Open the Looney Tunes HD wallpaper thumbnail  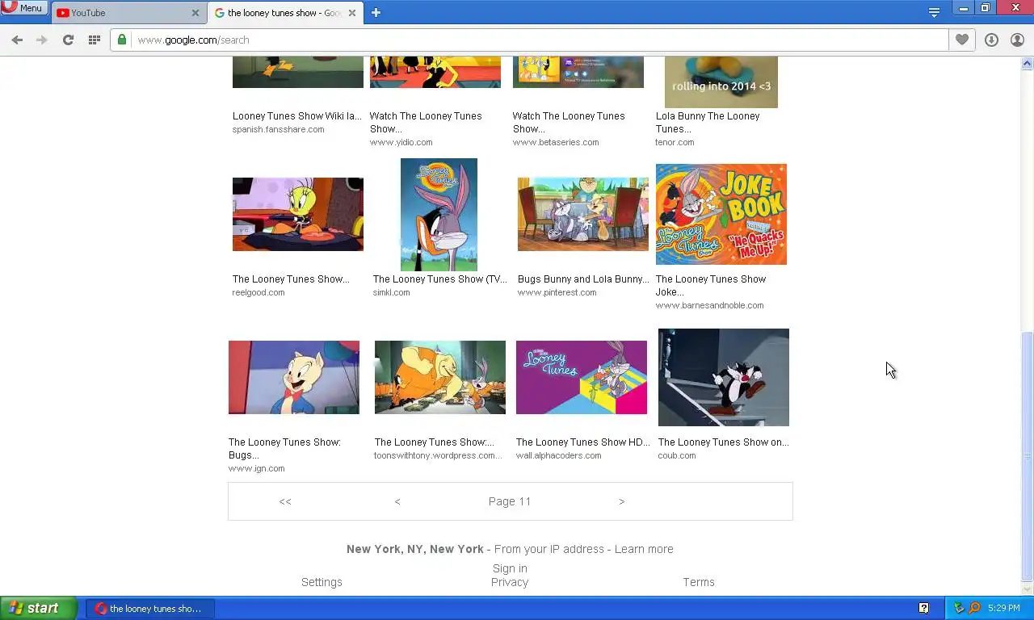[x=581, y=377]
